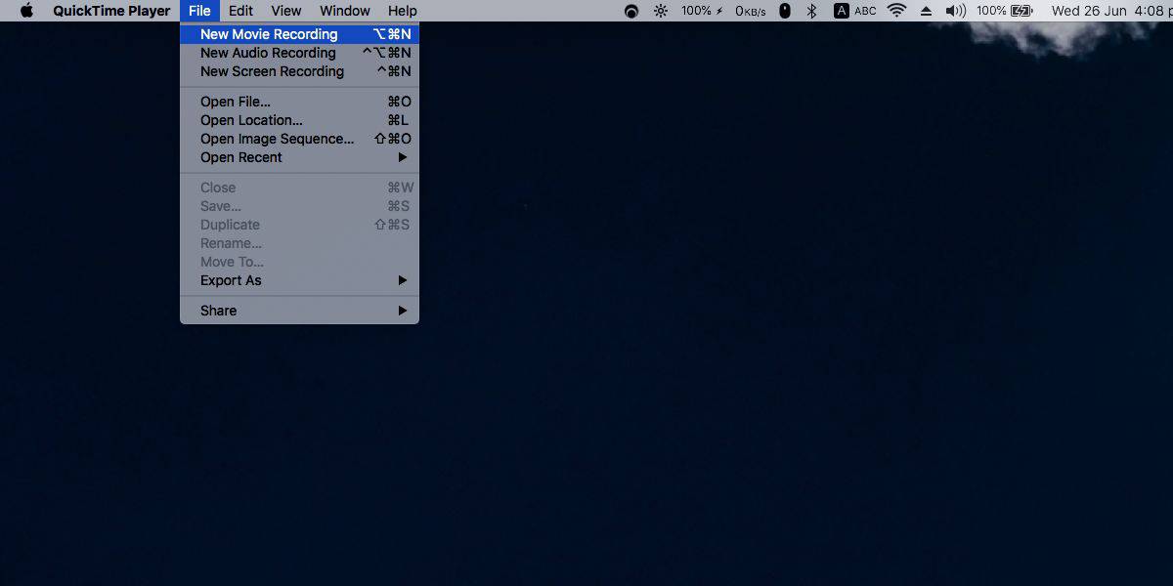Click the mouse status icon
This screenshot has height=586, width=1173.
[784, 11]
